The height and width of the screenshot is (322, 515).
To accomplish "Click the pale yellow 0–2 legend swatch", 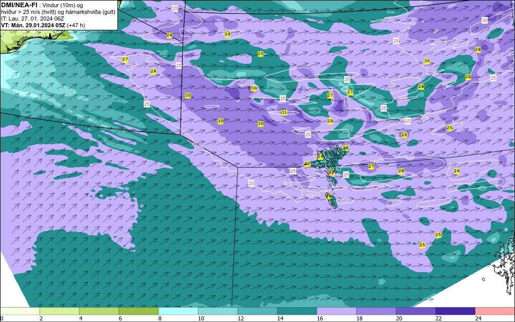I will coord(20,311).
